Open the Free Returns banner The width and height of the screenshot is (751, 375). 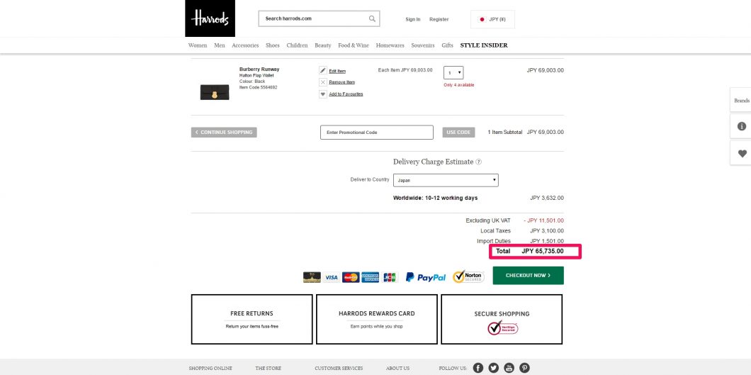pos(252,319)
